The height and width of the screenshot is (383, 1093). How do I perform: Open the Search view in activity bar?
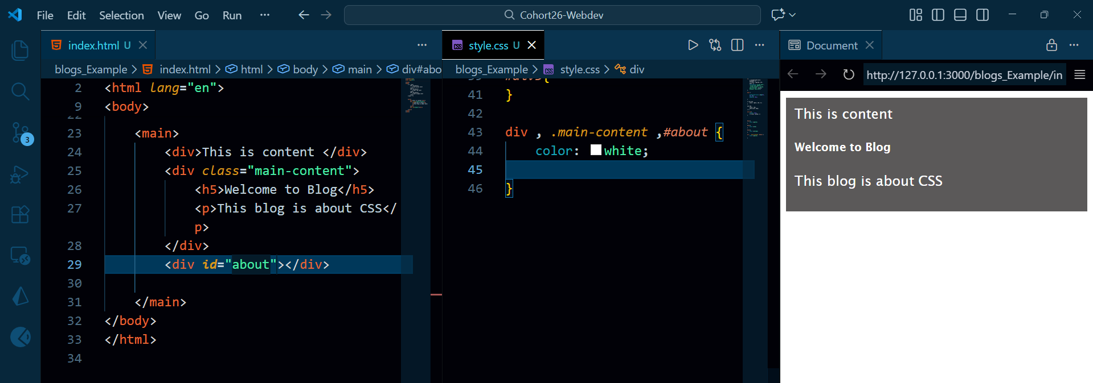pos(20,91)
